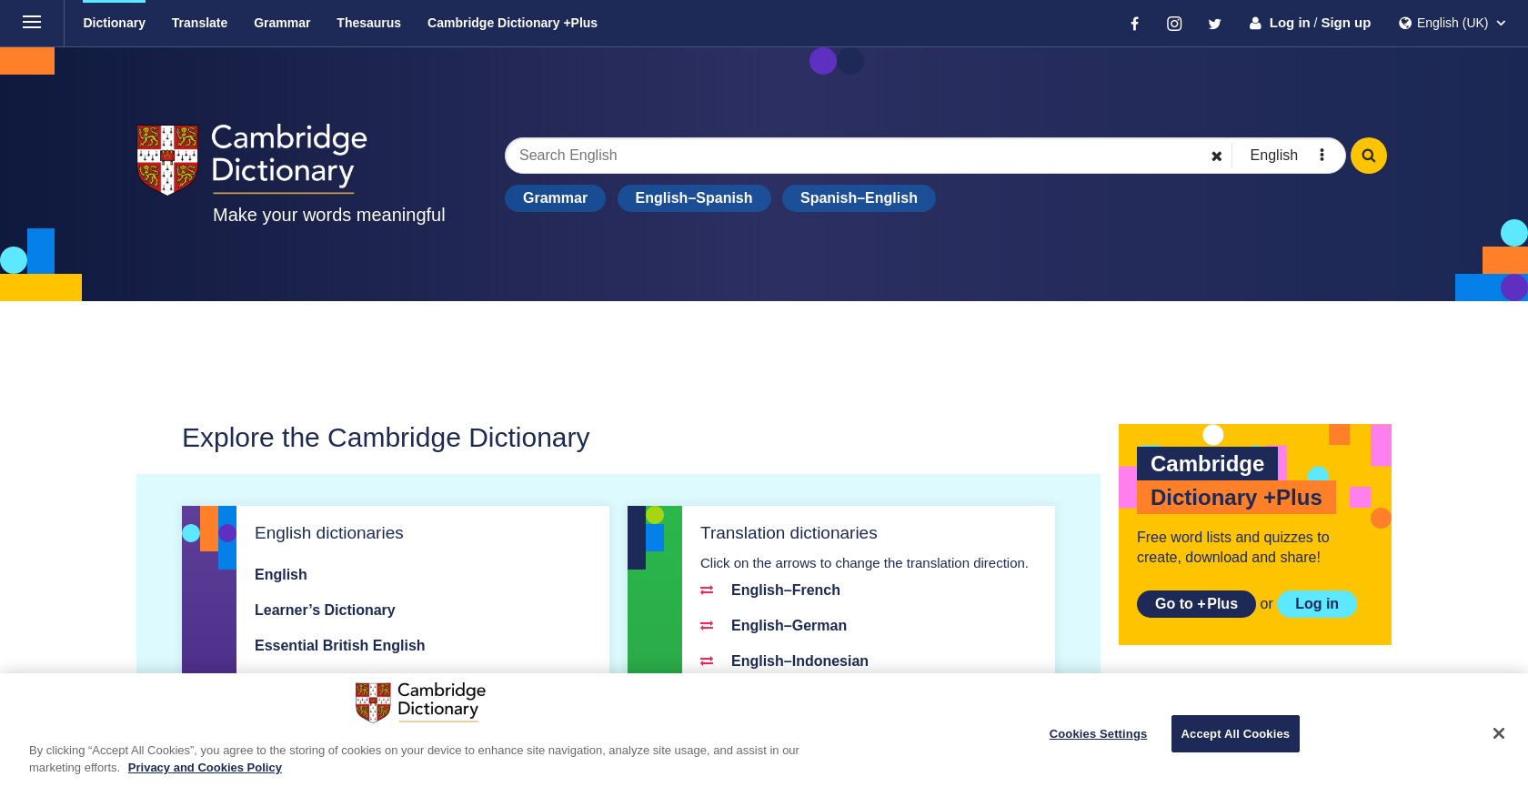Open the Learner's Dictionary link
Viewport: 1528px width, 797px height.
pyautogui.click(x=325, y=610)
